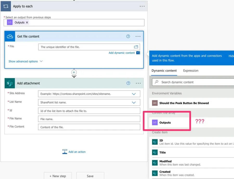Screen dimensions: 234x179
Task: Select the Dynamic content tab
Action: click(164, 71)
